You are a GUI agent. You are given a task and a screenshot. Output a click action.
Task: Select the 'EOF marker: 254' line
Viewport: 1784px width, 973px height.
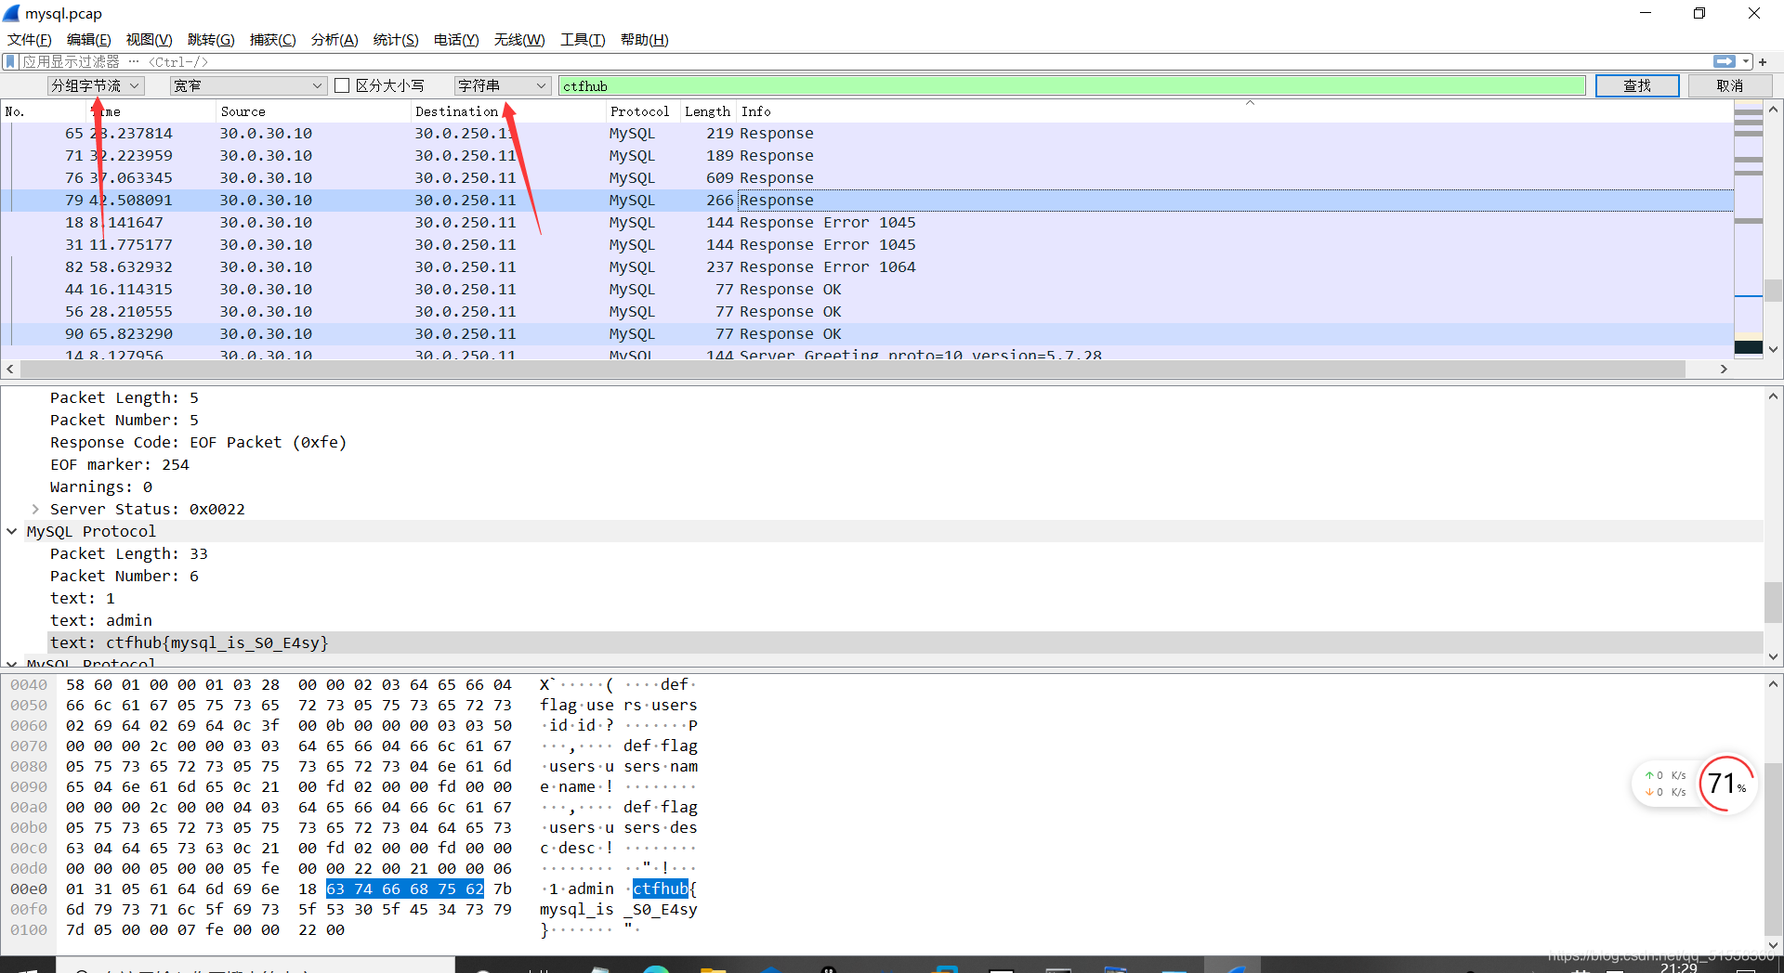point(120,464)
